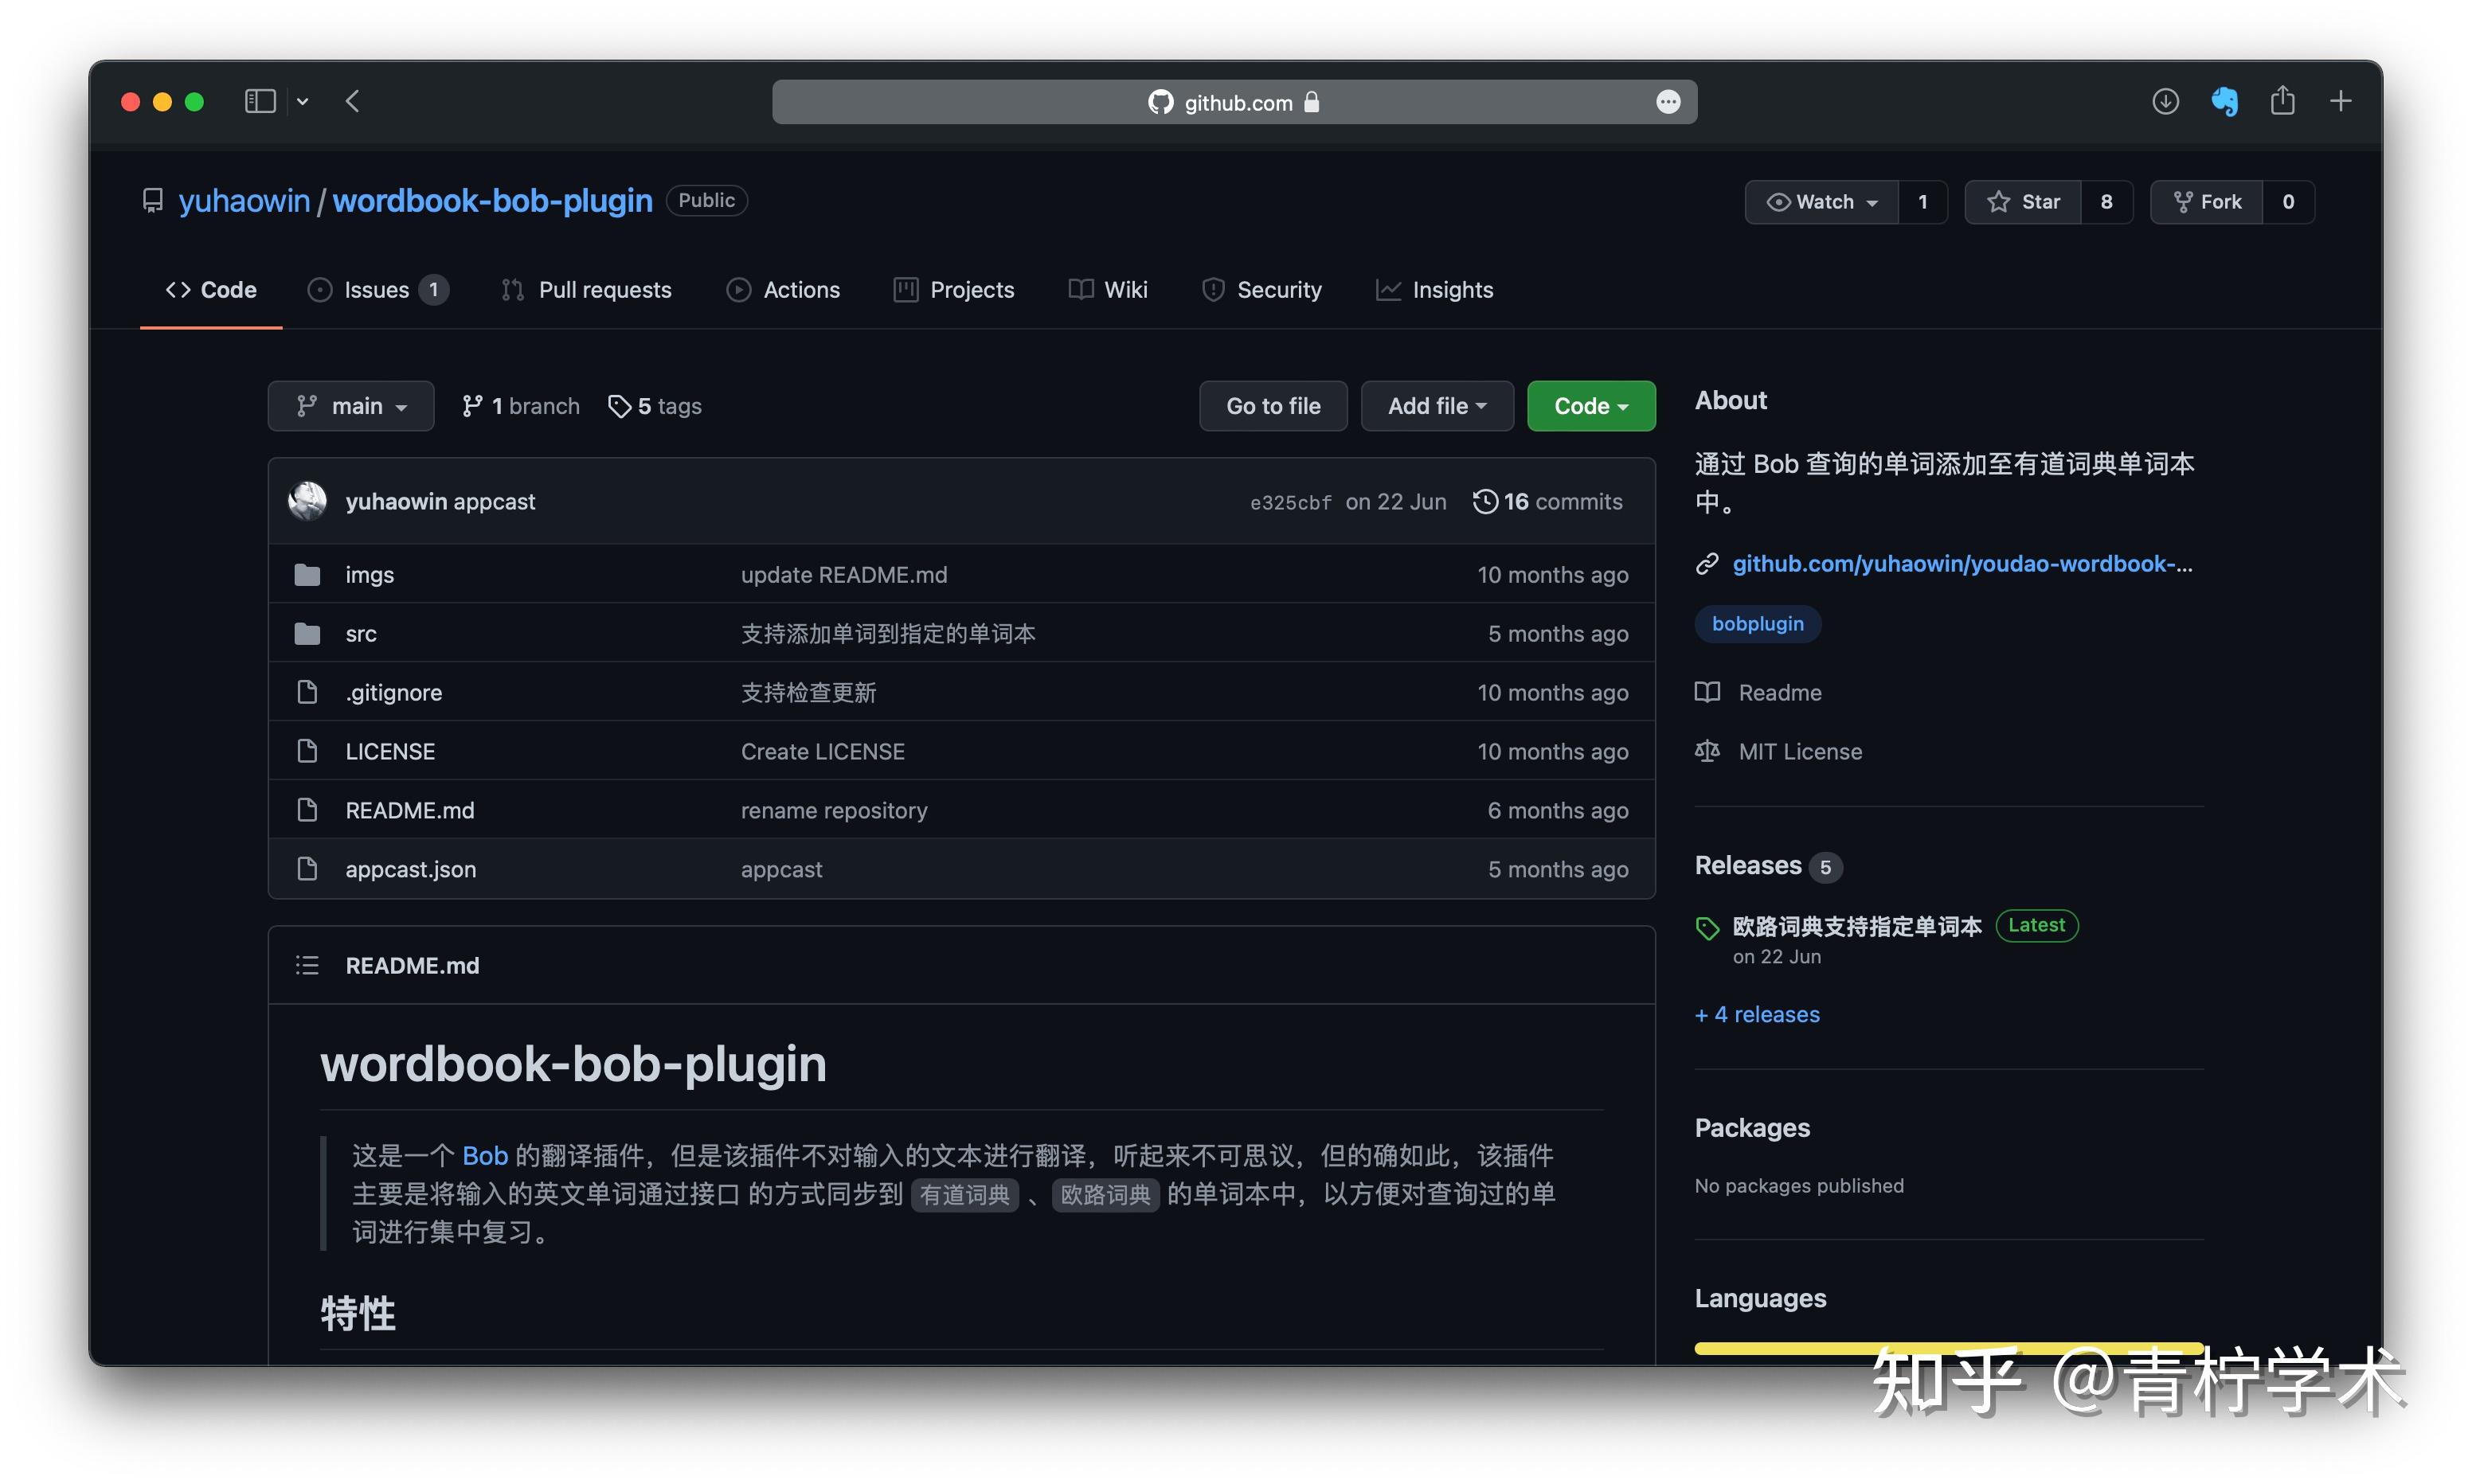Switch to the Issues tab

tap(376, 289)
